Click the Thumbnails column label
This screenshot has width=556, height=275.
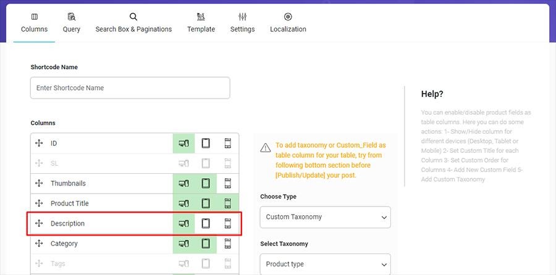pyautogui.click(x=68, y=183)
